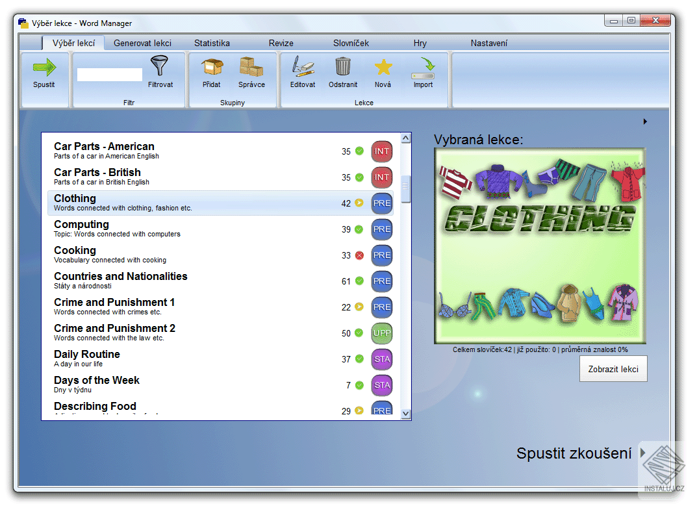Click the Odstranit trash can icon

tap(342, 66)
